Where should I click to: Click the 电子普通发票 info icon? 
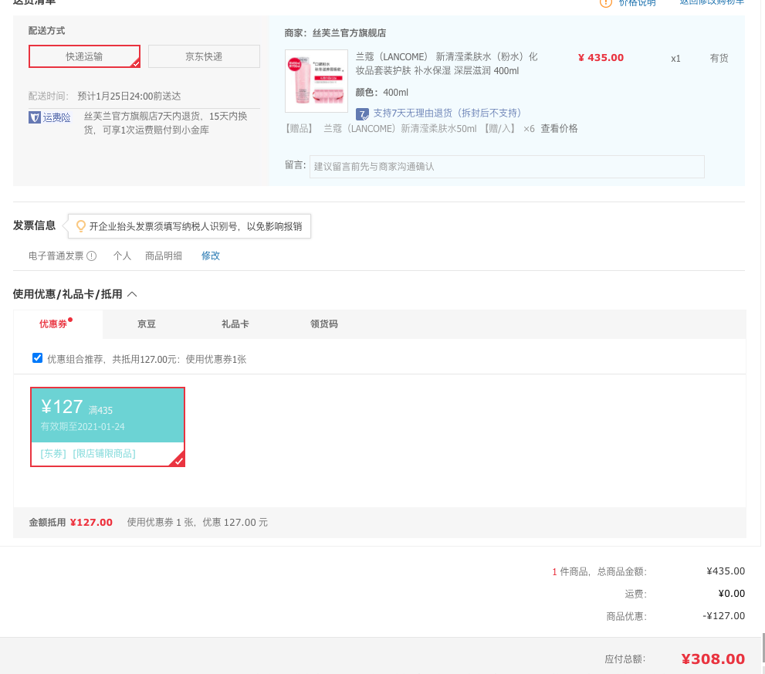point(92,256)
